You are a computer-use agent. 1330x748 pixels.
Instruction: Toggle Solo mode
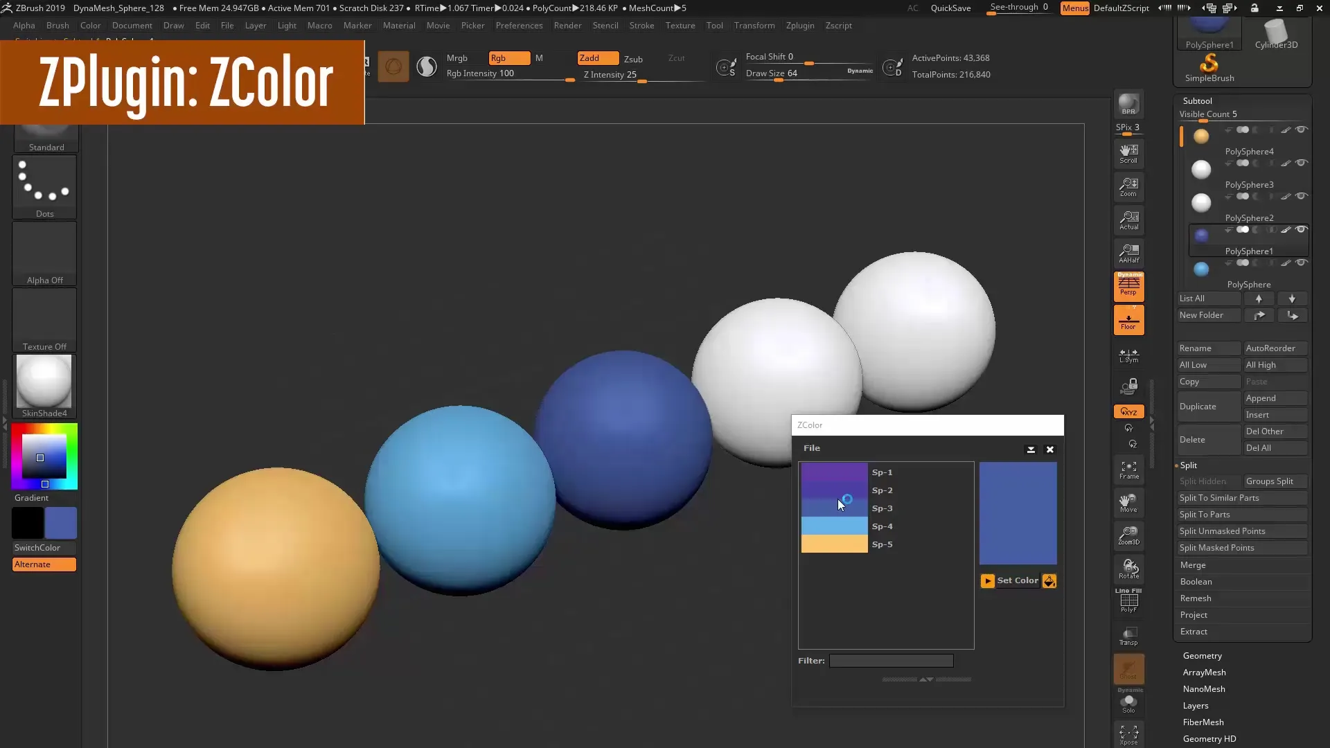tap(1128, 703)
